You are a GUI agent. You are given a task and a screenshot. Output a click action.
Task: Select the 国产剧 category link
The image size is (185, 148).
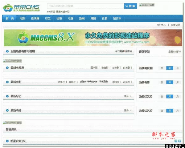tap(94, 68)
